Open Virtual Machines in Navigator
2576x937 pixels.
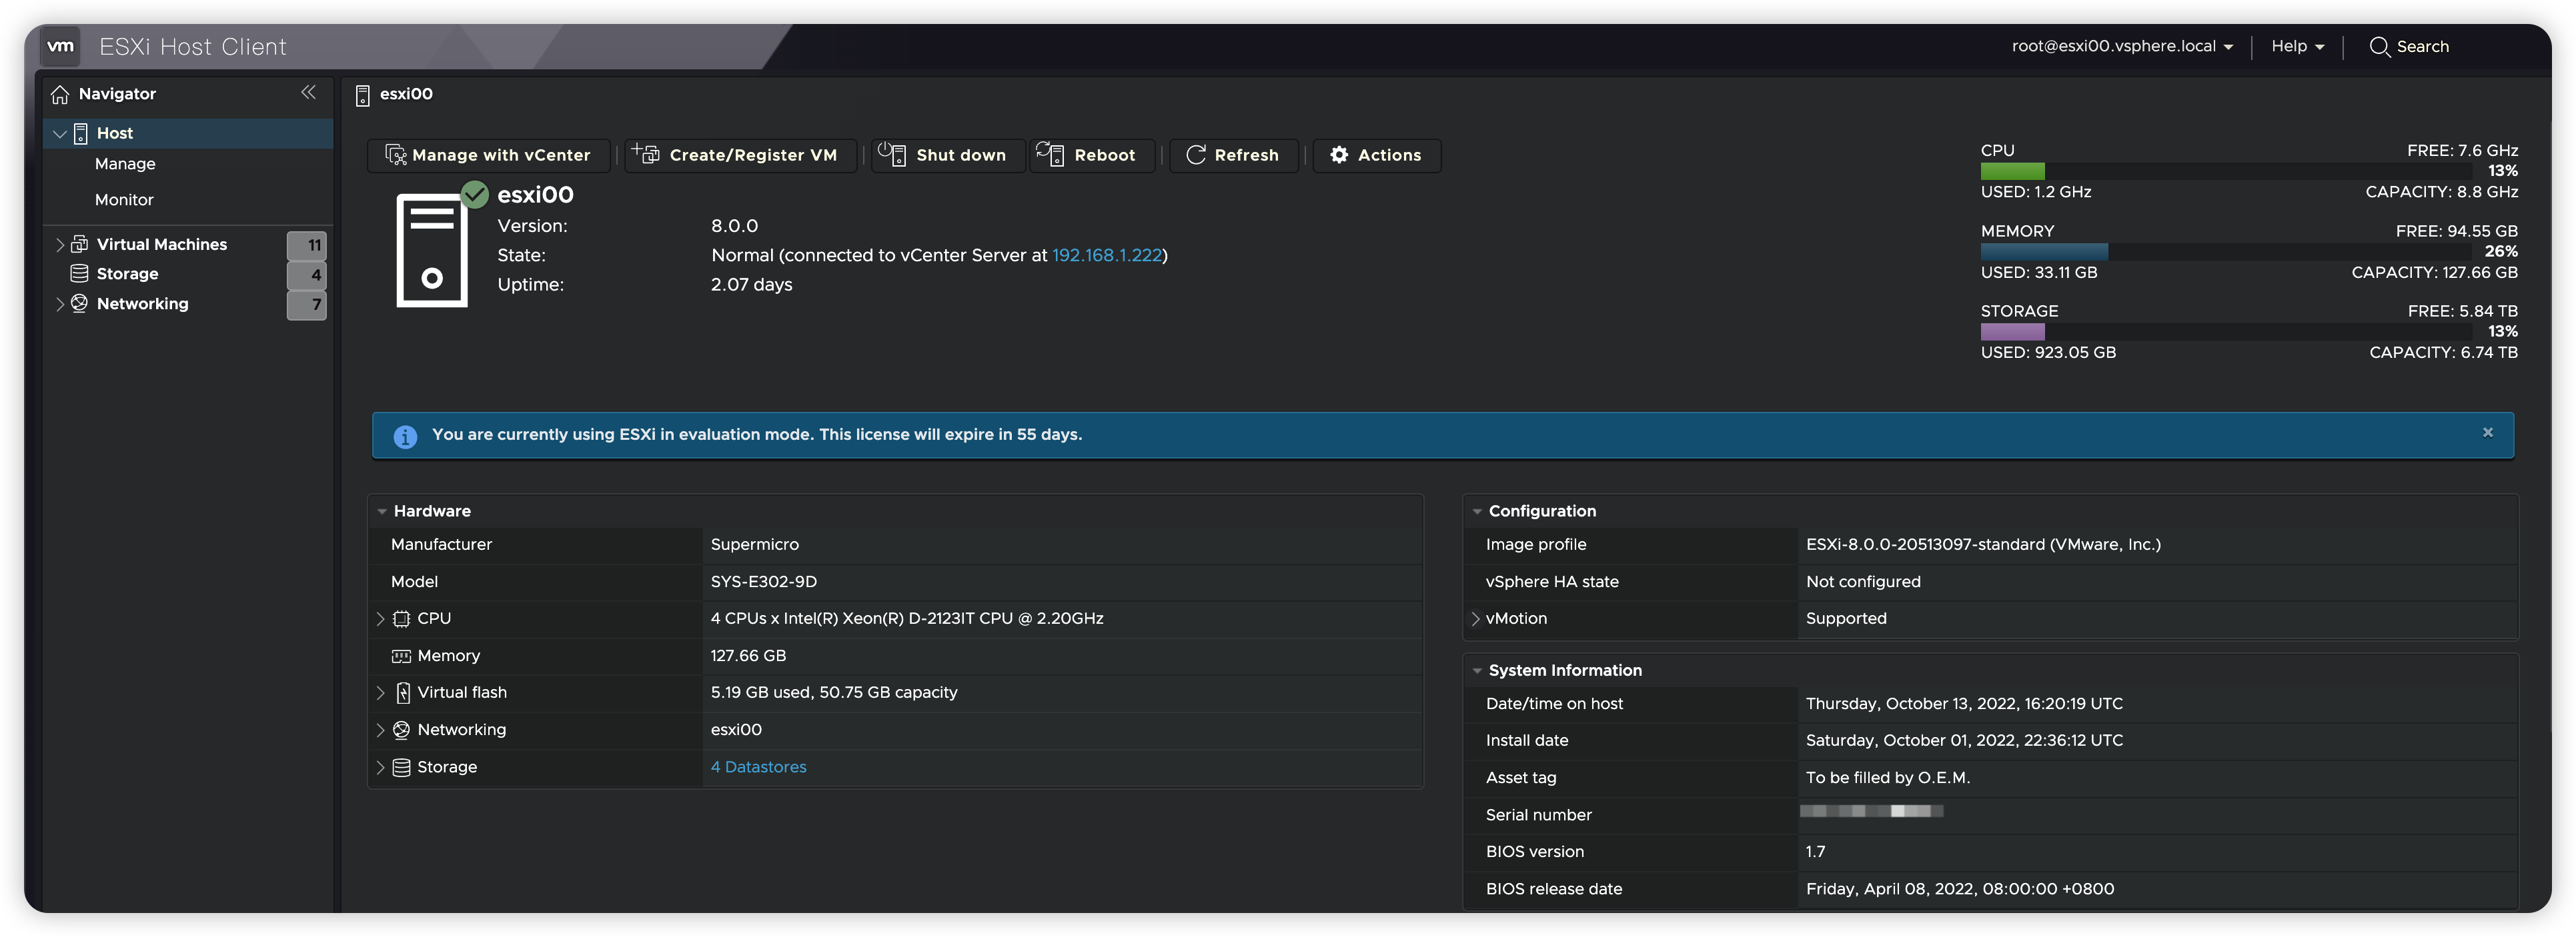click(x=162, y=244)
